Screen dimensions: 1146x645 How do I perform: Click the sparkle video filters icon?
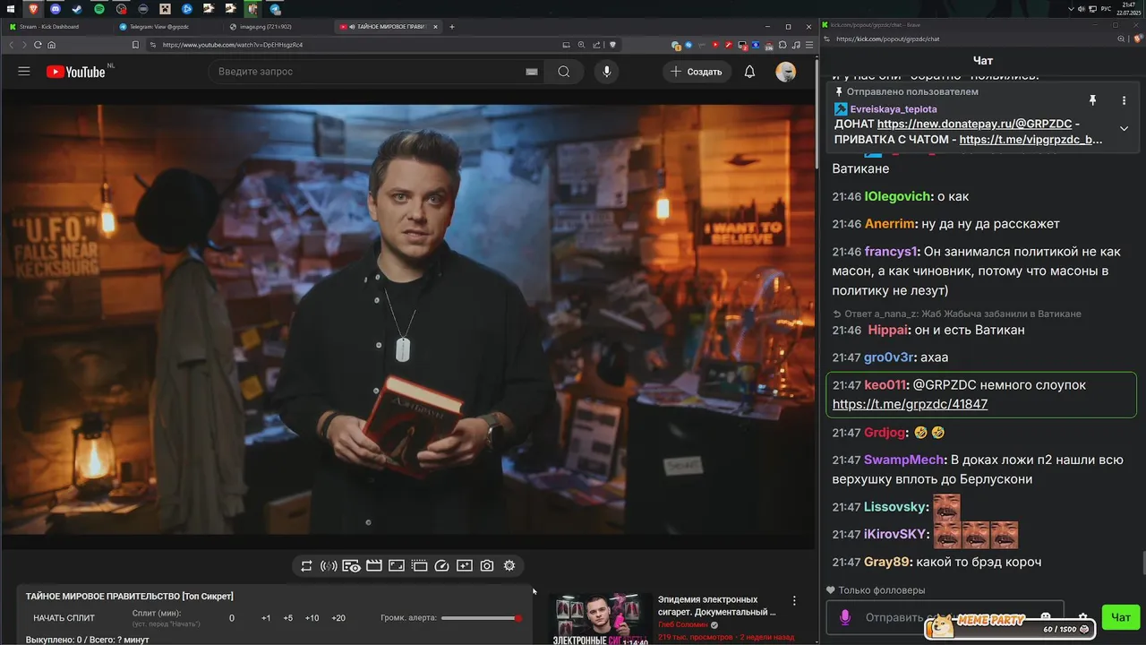coord(464,565)
